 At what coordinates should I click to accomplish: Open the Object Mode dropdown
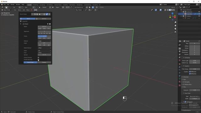7,10
